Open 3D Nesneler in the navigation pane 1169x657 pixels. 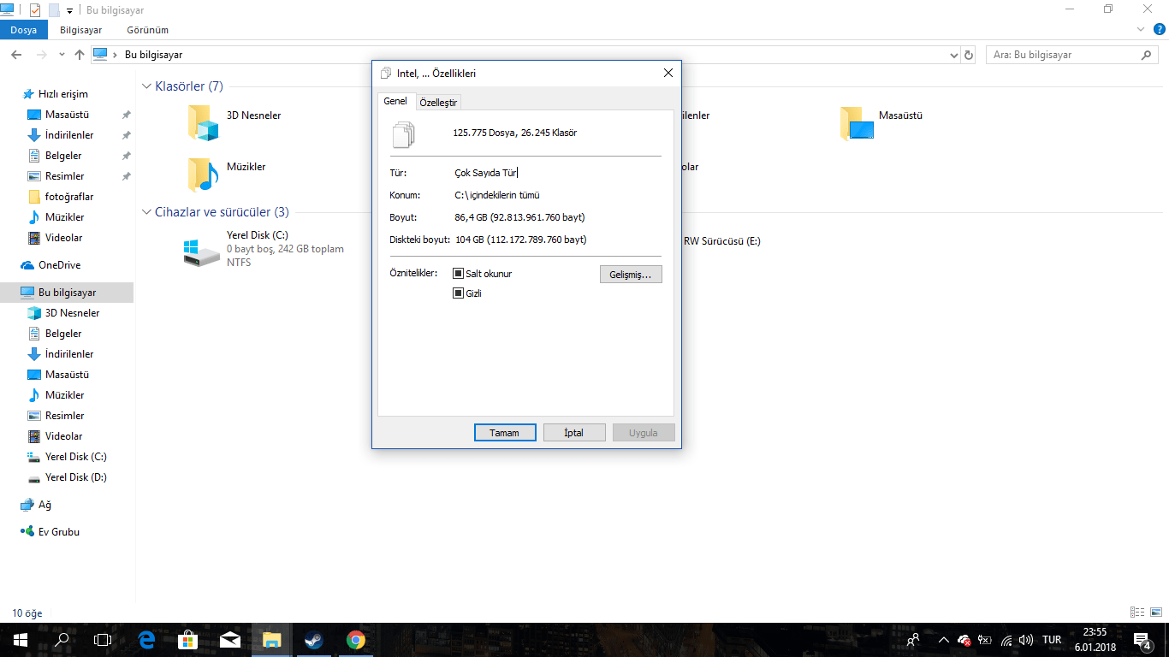tap(72, 313)
